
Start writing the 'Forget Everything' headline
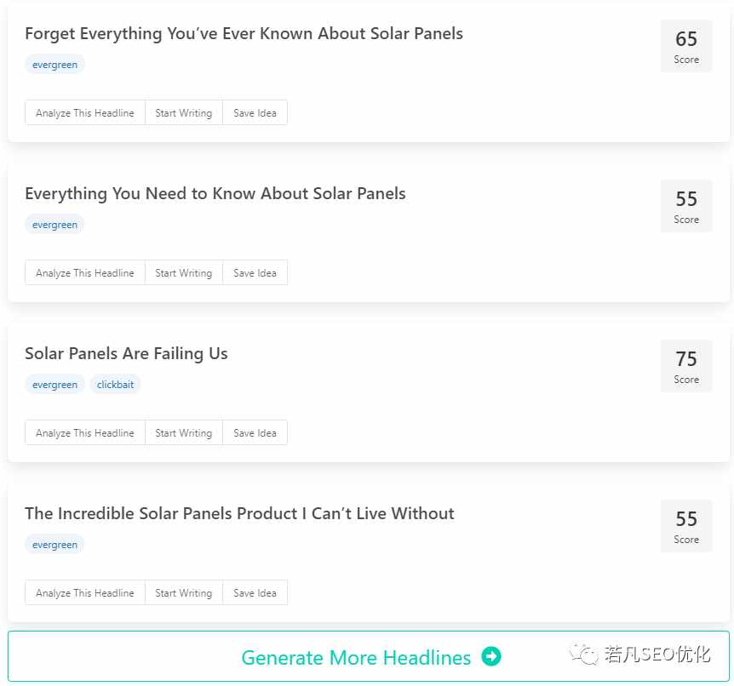pos(184,113)
